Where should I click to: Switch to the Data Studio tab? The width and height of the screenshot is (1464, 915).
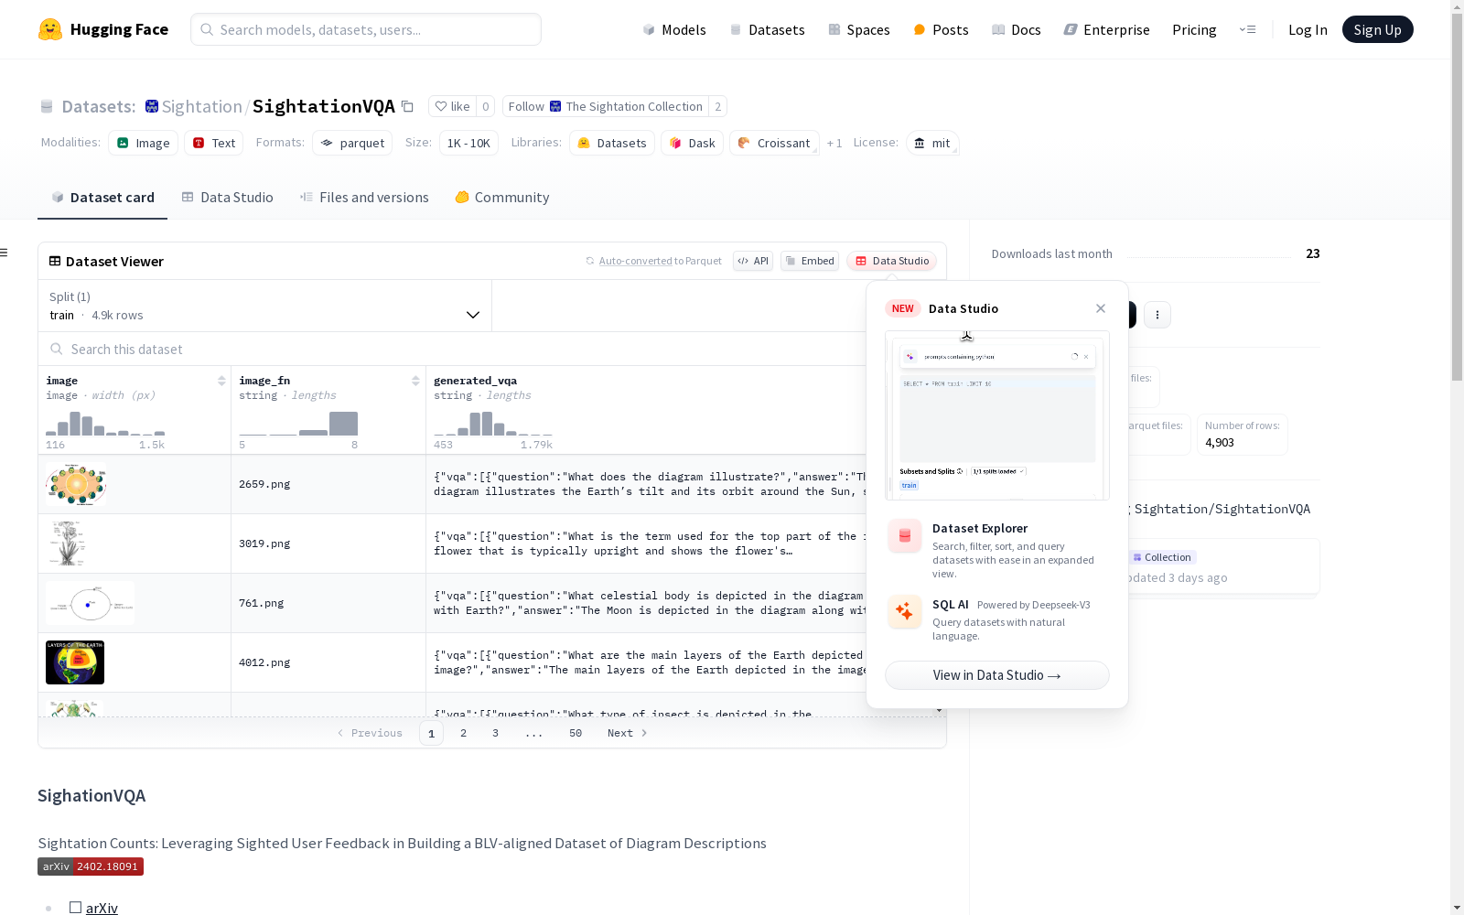point(227,198)
